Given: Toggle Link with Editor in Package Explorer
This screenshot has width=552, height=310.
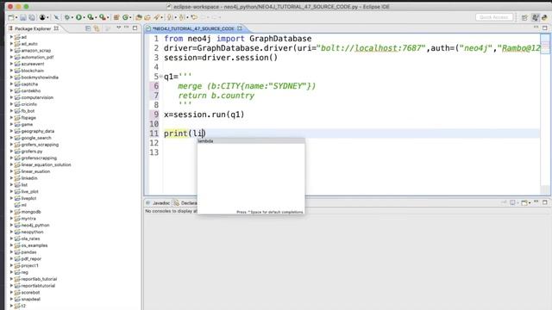Looking at the screenshot, I should coord(97,28).
